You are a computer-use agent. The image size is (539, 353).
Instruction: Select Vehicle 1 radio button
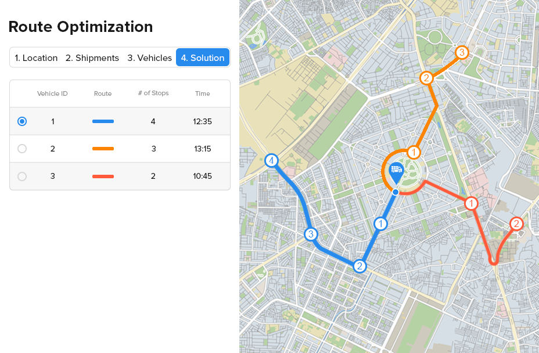point(22,121)
